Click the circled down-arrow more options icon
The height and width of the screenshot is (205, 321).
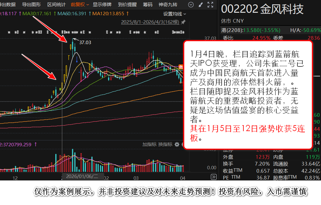tap(191, 5)
